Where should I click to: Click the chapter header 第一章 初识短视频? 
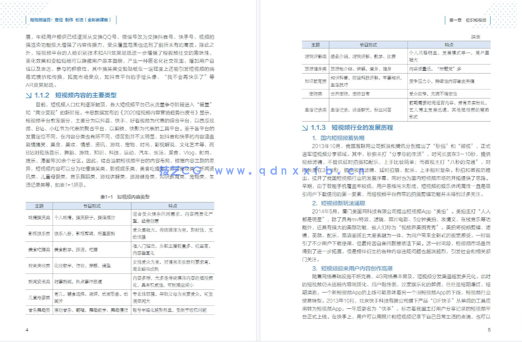coord(468,19)
